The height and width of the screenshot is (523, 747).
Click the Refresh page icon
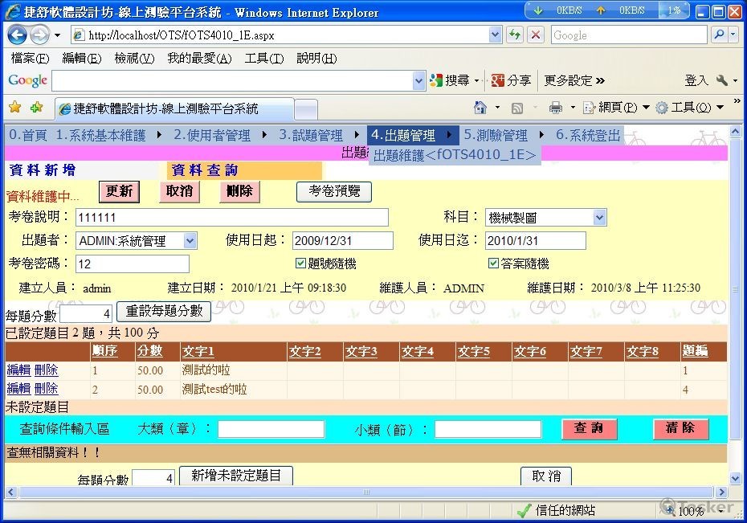[515, 35]
